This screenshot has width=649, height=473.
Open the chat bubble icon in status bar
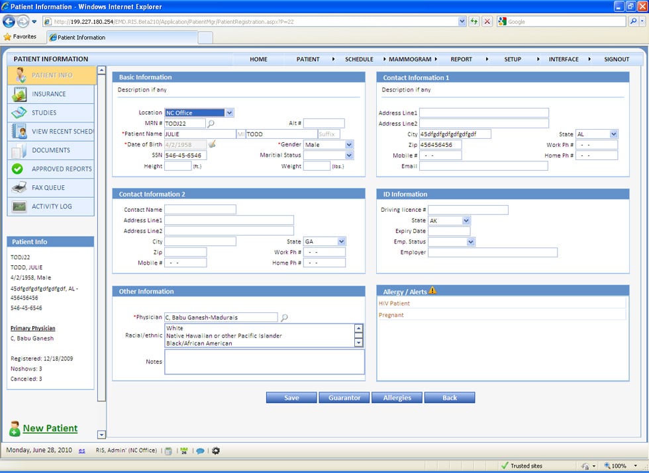(199, 451)
